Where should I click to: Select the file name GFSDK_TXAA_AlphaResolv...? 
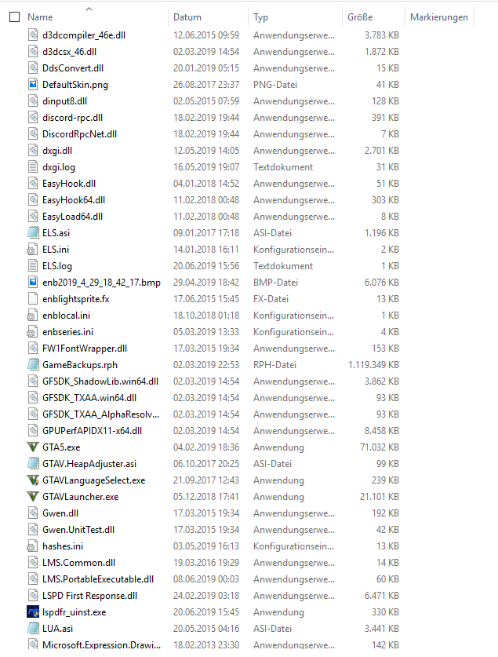(x=101, y=414)
